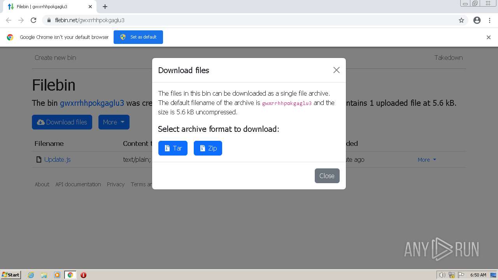Launch Internet Explorer from taskbar
This screenshot has width=498, height=280.
[31, 275]
